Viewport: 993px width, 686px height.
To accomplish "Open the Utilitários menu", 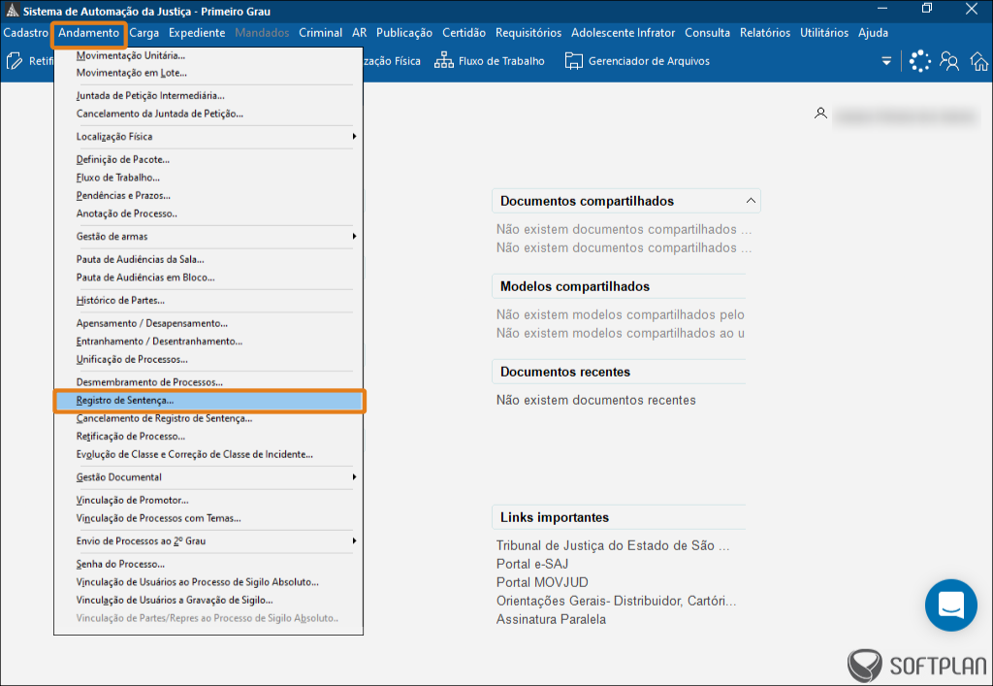I will (x=824, y=33).
